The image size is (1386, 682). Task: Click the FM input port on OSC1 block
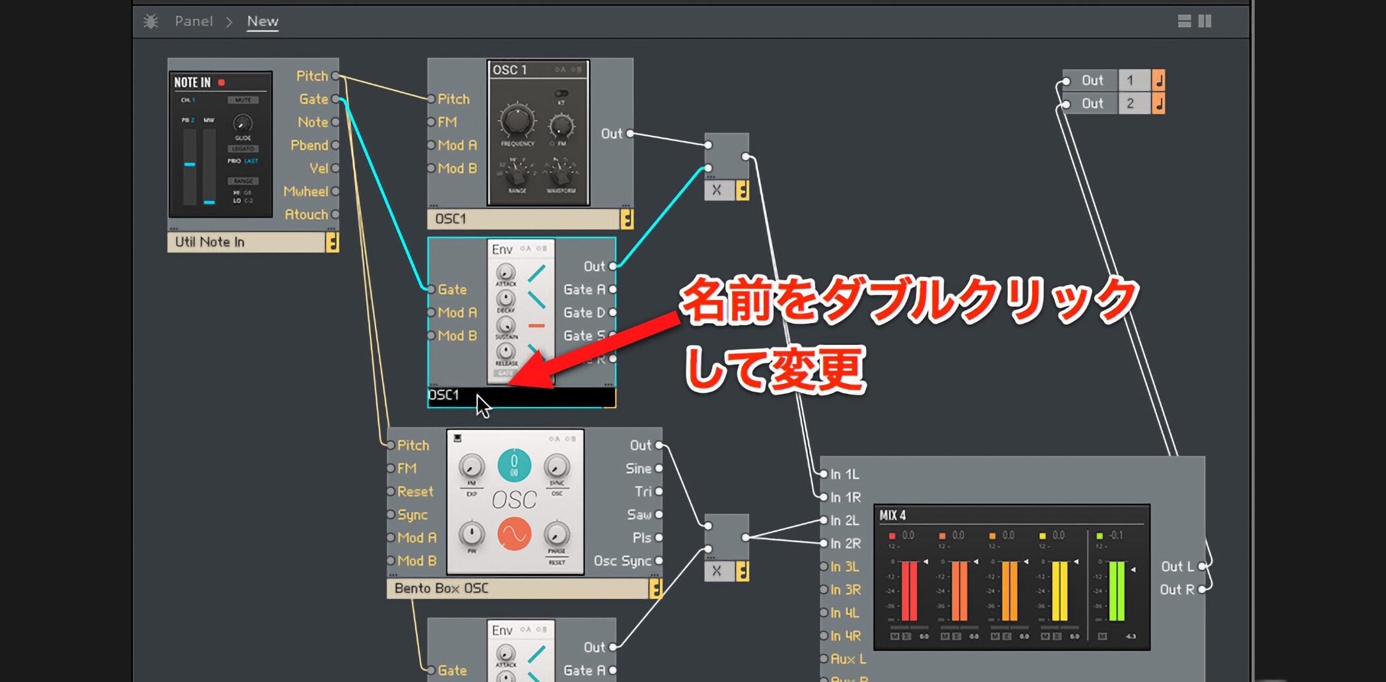(431, 122)
